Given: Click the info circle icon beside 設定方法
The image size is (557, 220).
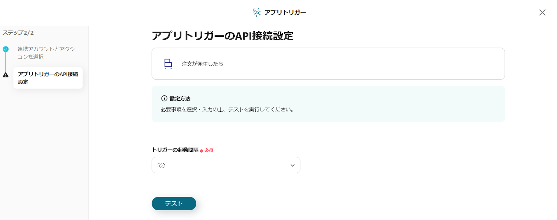Looking at the screenshot, I should click(164, 99).
